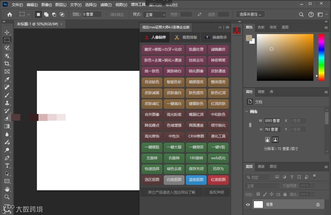Click the Home icon in options bar
The height and width of the screenshot is (215, 331).
[x=10, y=15]
